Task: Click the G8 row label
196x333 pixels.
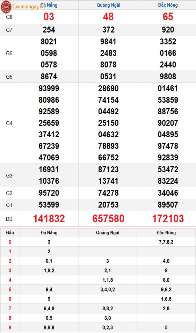Action: (9, 17)
